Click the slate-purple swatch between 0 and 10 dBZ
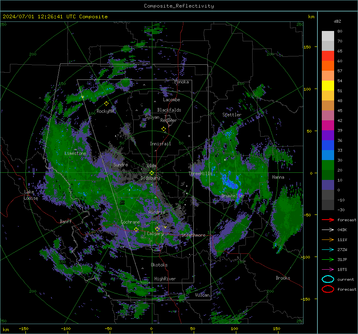Screen dimensions: 358x334 point(328,185)
